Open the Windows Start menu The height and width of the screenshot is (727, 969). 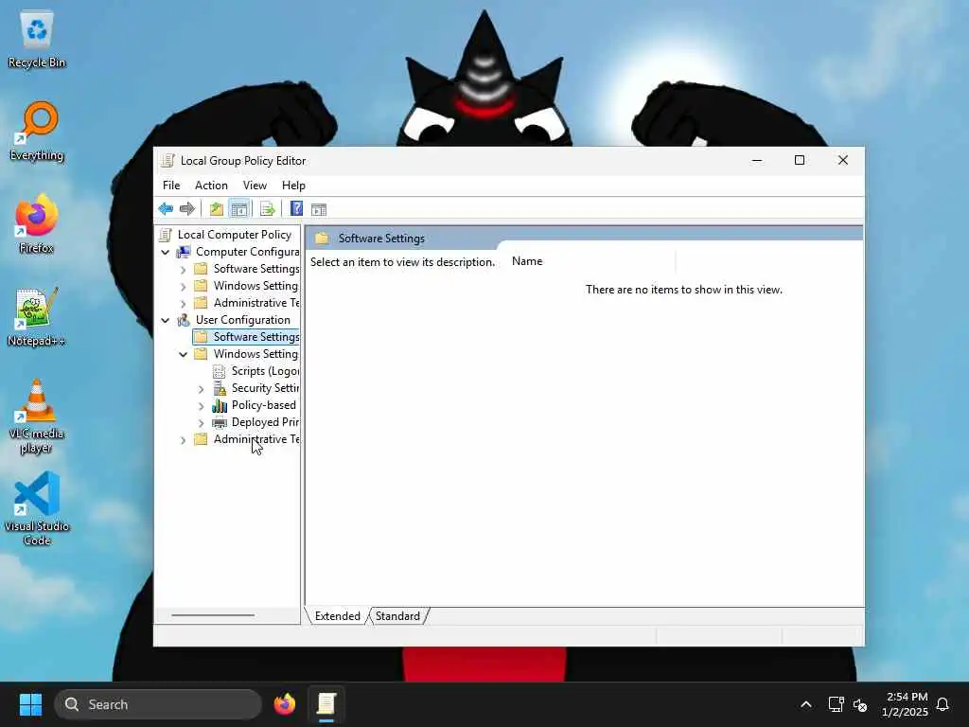tap(30, 704)
